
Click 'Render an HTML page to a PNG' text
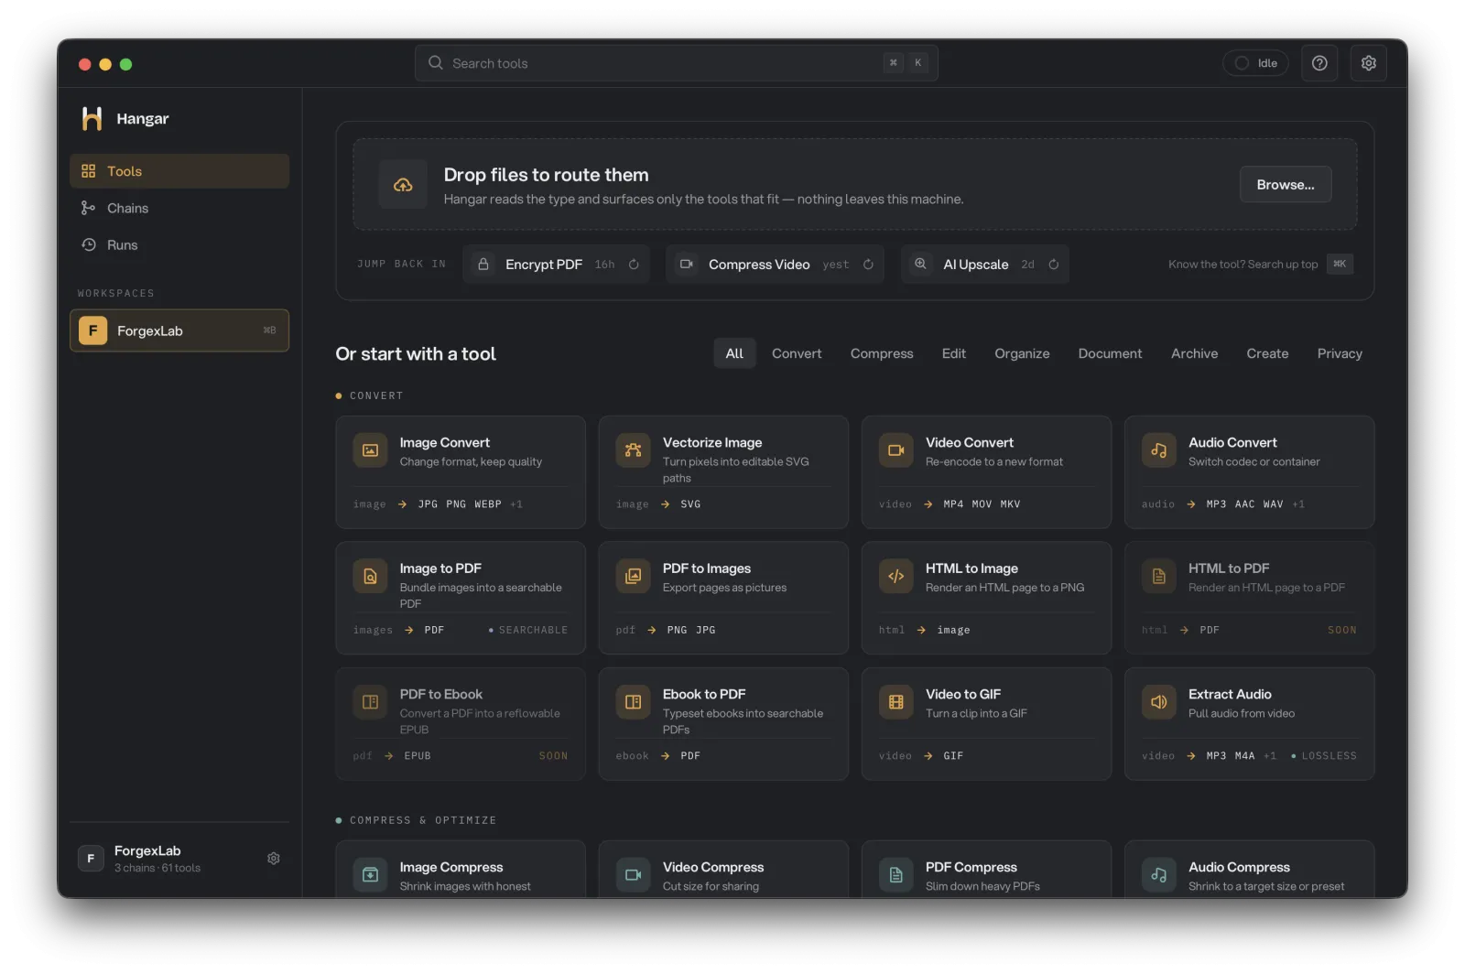click(x=1004, y=588)
